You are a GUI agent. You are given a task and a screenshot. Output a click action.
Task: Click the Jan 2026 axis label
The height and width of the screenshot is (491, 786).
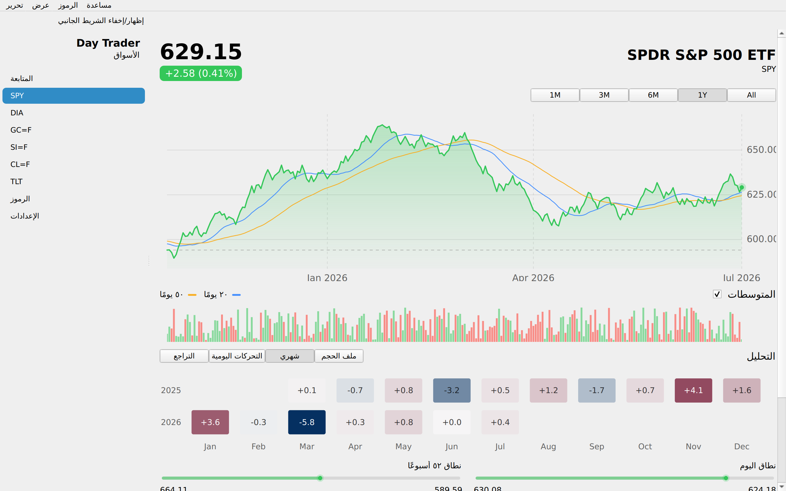coord(327,278)
